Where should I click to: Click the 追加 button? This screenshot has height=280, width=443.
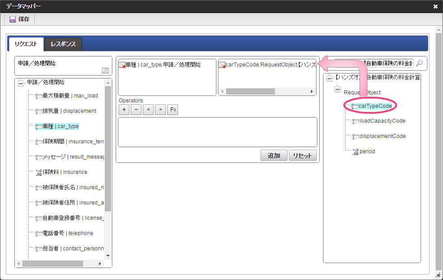tap(274, 156)
